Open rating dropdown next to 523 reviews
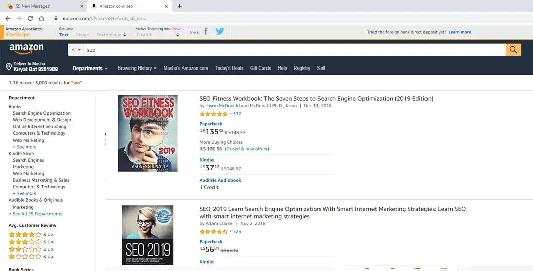 tap(230, 232)
